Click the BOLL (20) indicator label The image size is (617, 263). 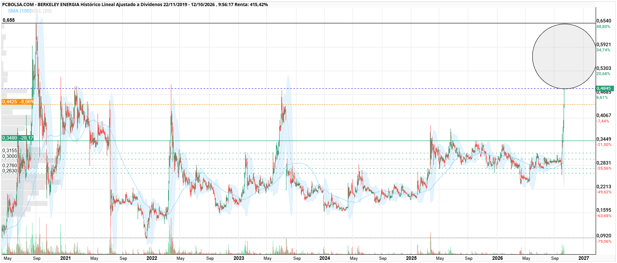[41, 11]
